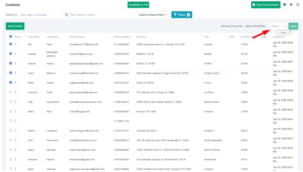Click the Add Contact button
The width and height of the screenshot is (303, 172).
point(15,26)
